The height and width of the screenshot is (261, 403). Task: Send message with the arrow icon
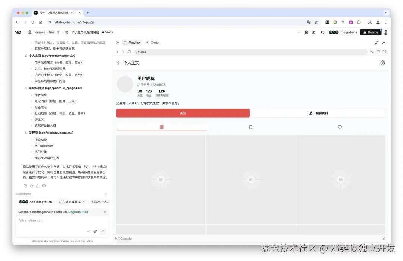click(103, 232)
